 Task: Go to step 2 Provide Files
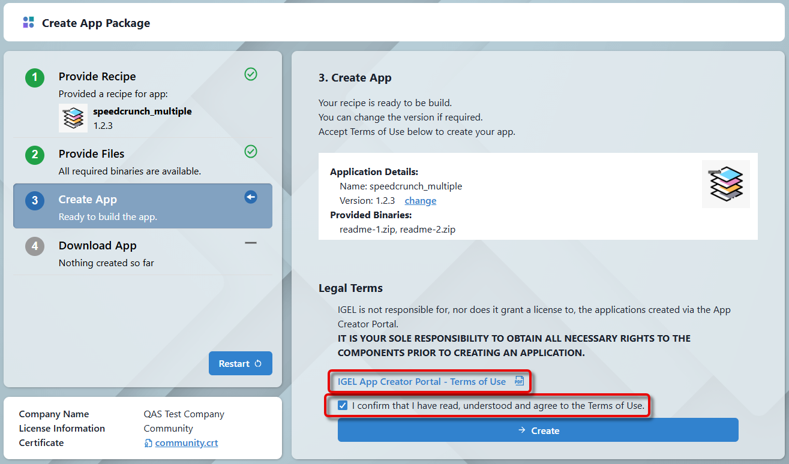tap(91, 154)
